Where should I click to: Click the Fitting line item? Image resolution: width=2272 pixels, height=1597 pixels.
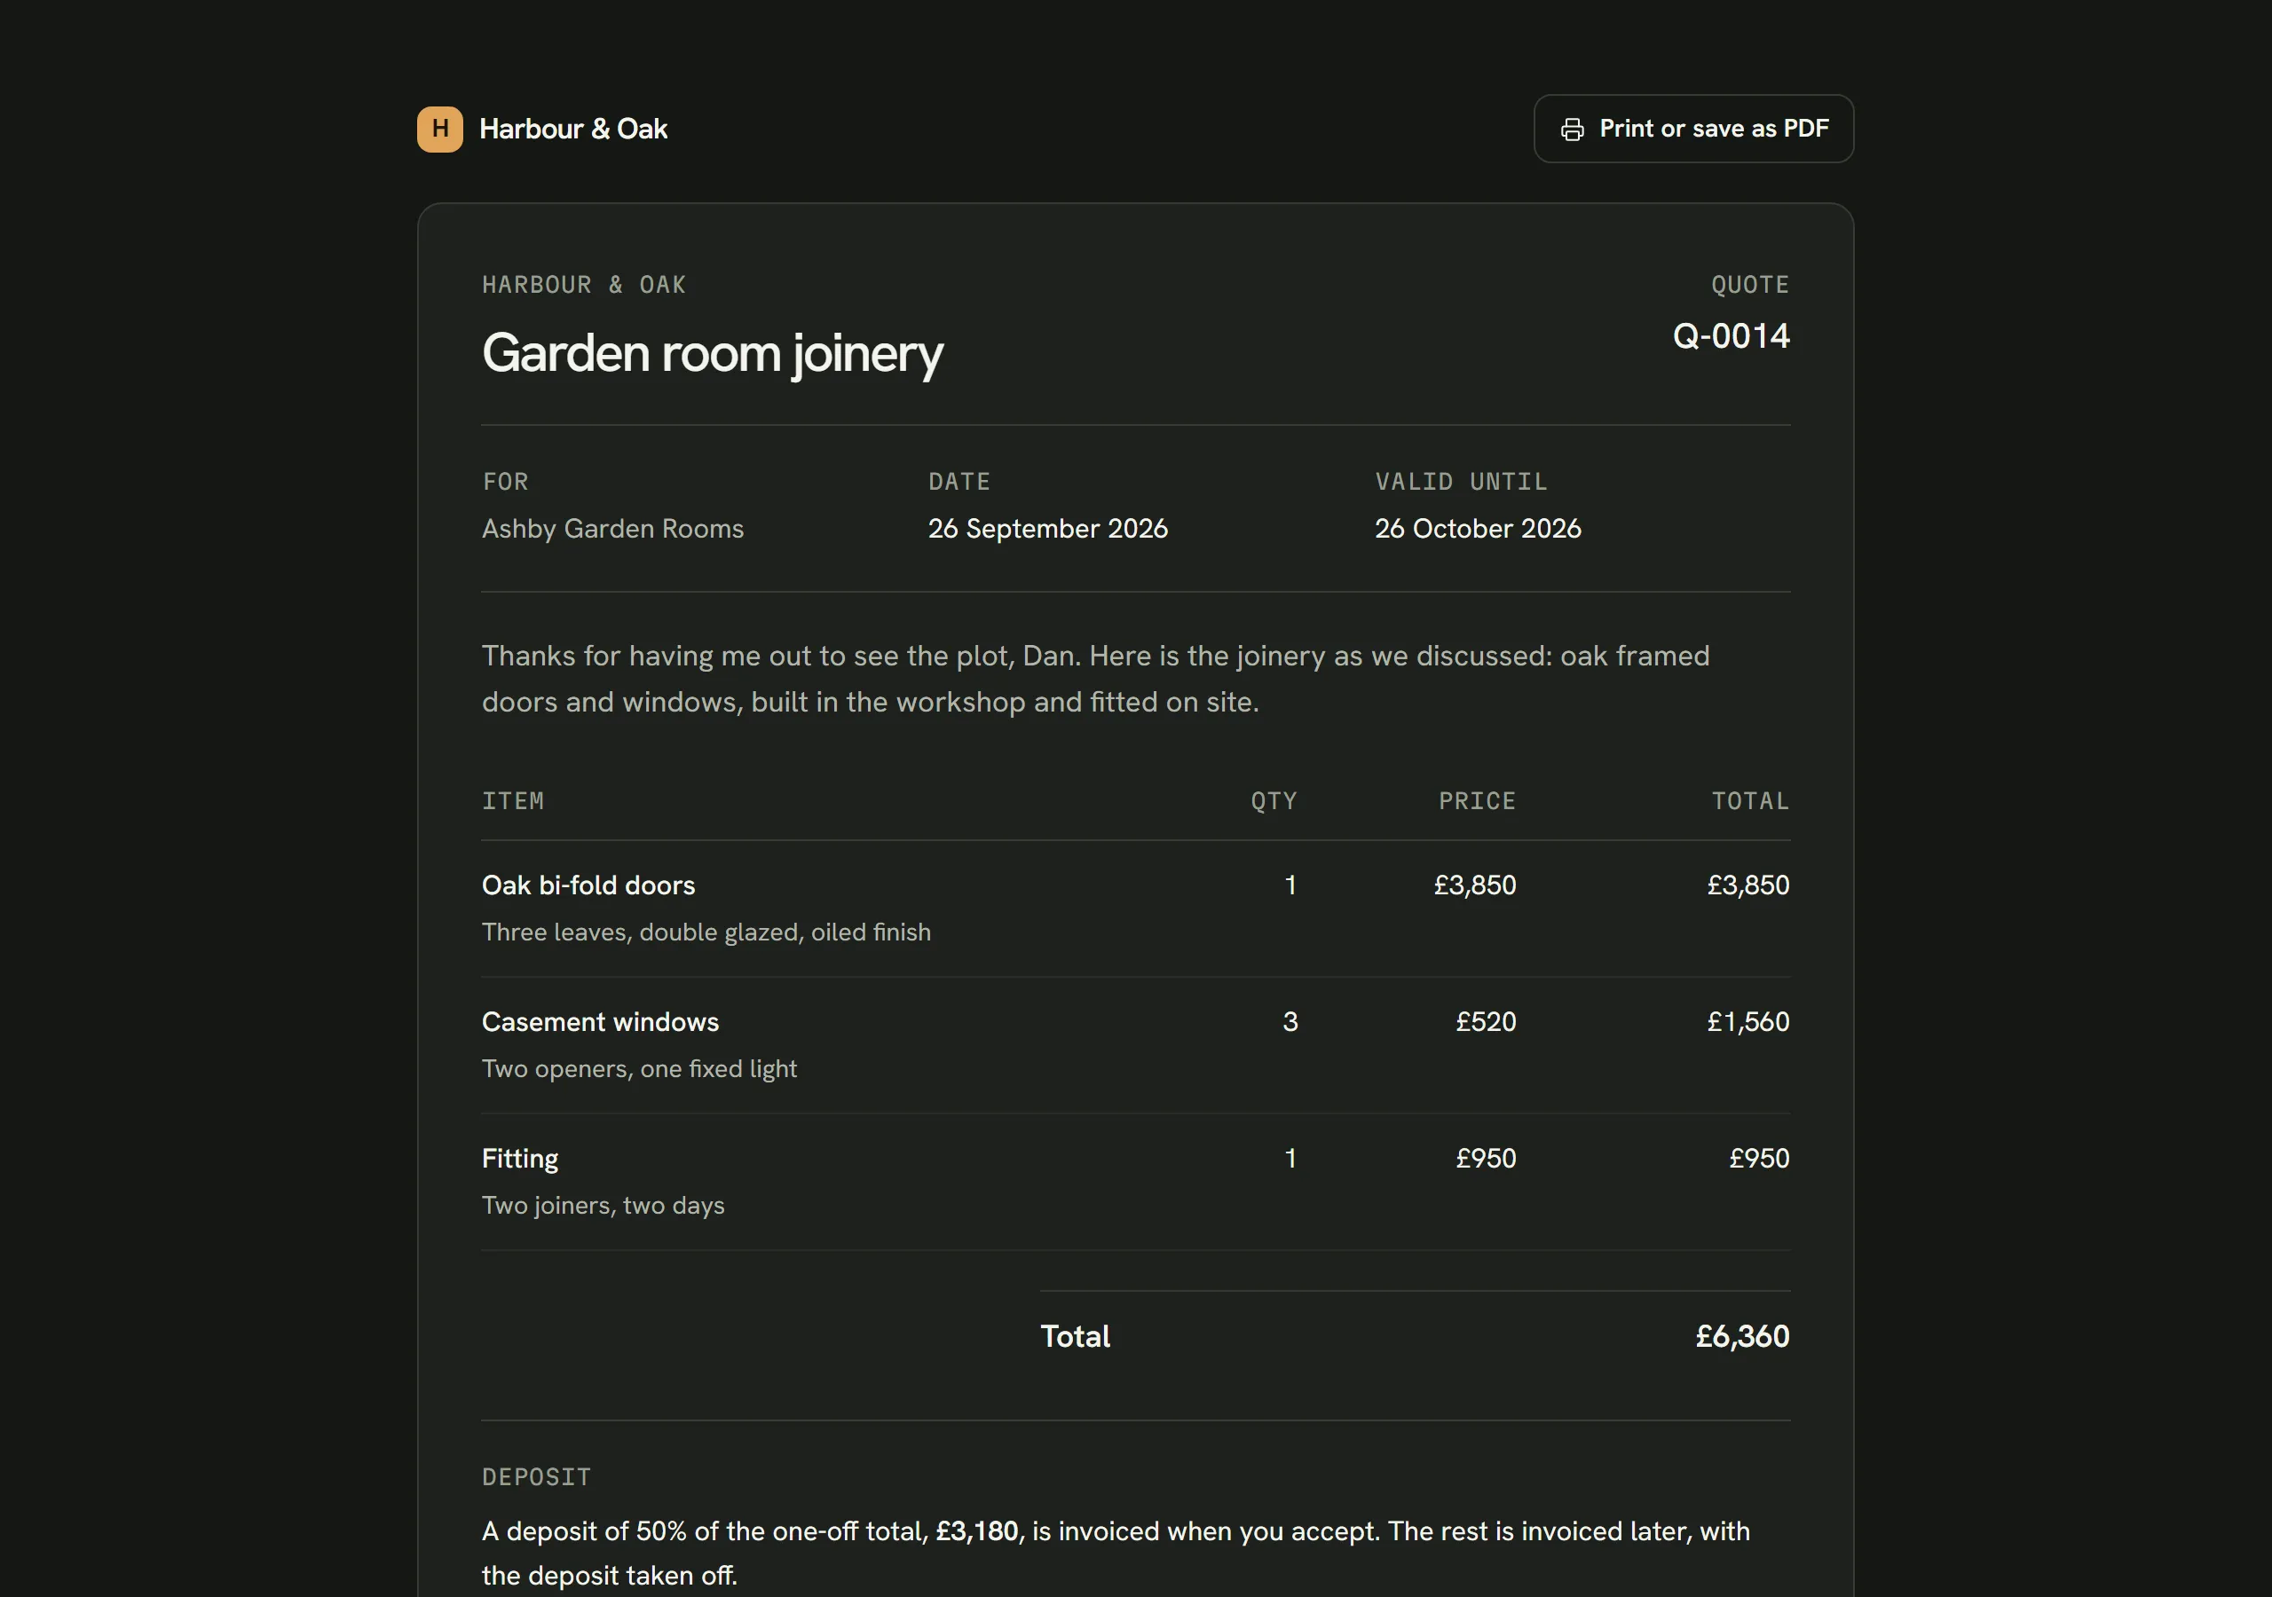tap(1135, 1182)
